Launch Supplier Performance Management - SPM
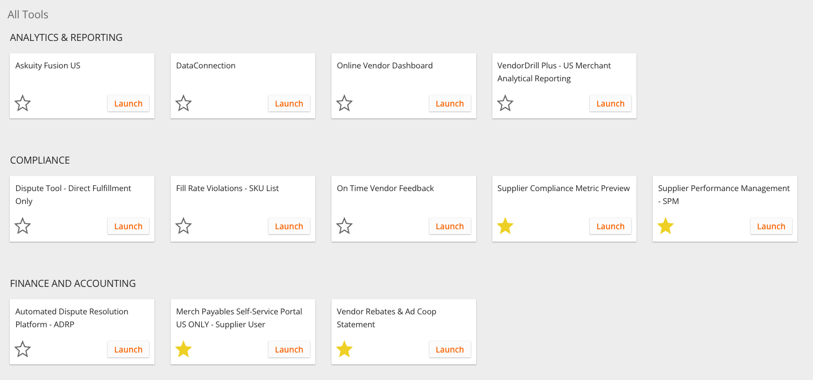Image resolution: width=813 pixels, height=380 pixels. [771, 226]
